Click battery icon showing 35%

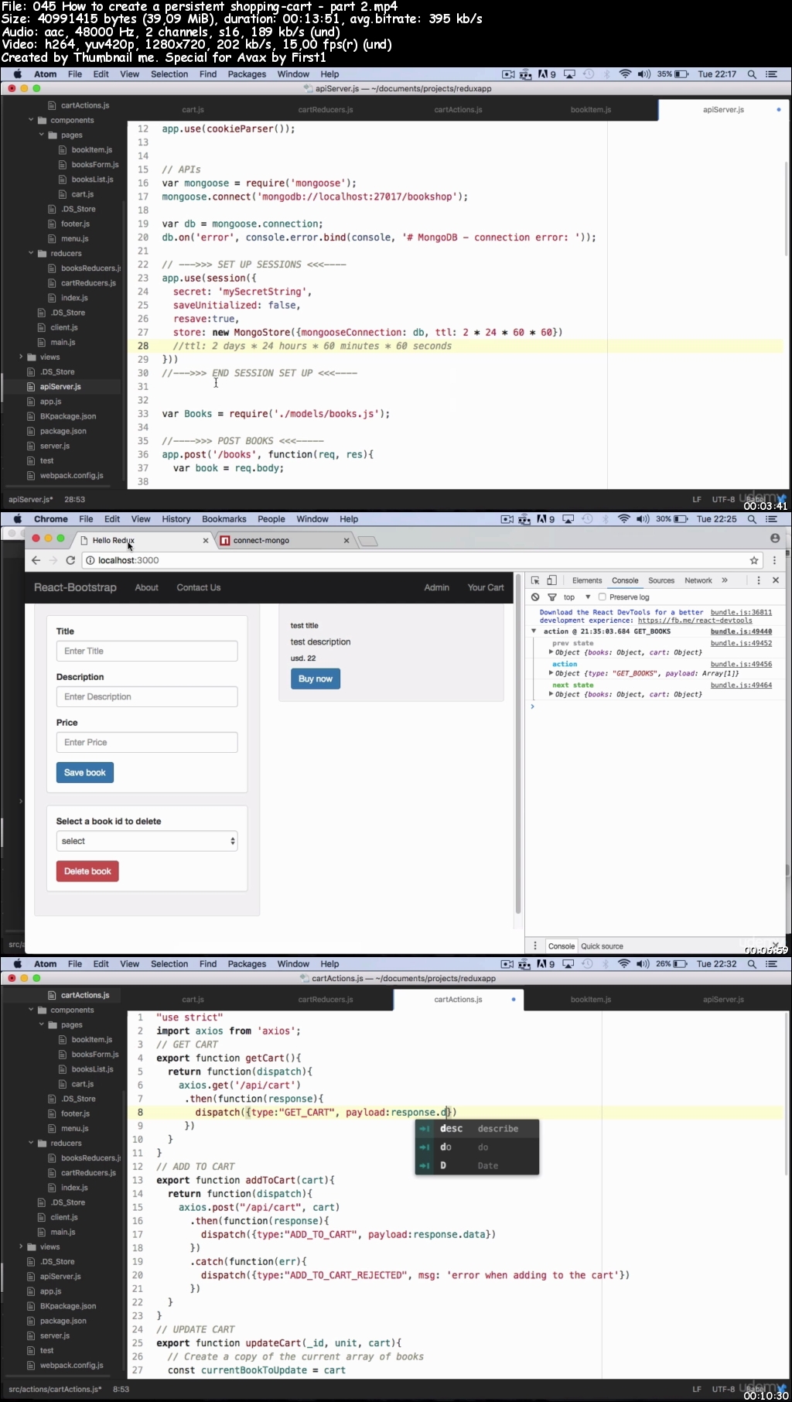tap(681, 74)
